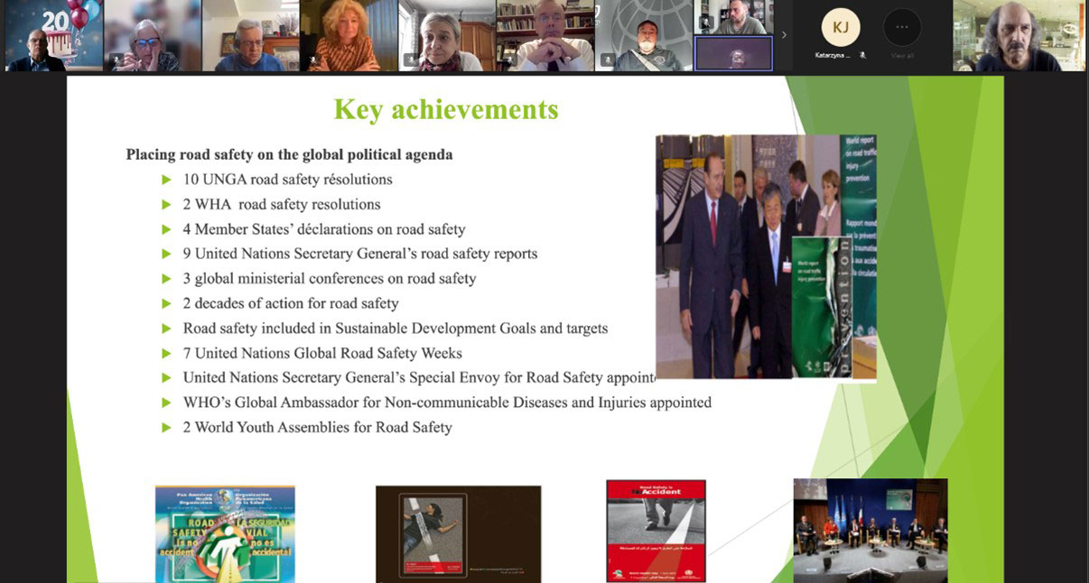Screen dimensions: 1089x583
Task: Click muted mic icon on globe-backdrop video tile
Action: click(x=608, y=60)
